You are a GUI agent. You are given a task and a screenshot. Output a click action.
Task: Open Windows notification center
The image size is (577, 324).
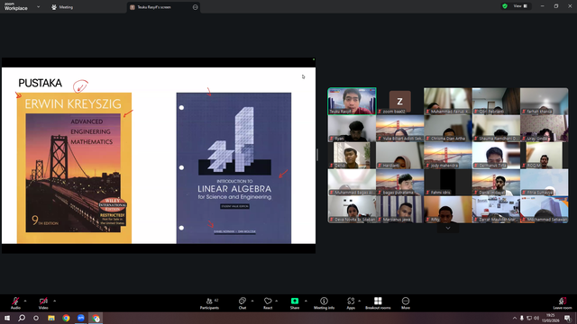pos(568,318)
